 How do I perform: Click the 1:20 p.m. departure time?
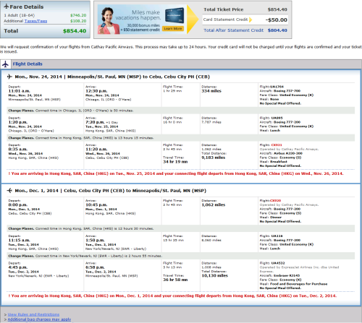(x=18, y=122)
